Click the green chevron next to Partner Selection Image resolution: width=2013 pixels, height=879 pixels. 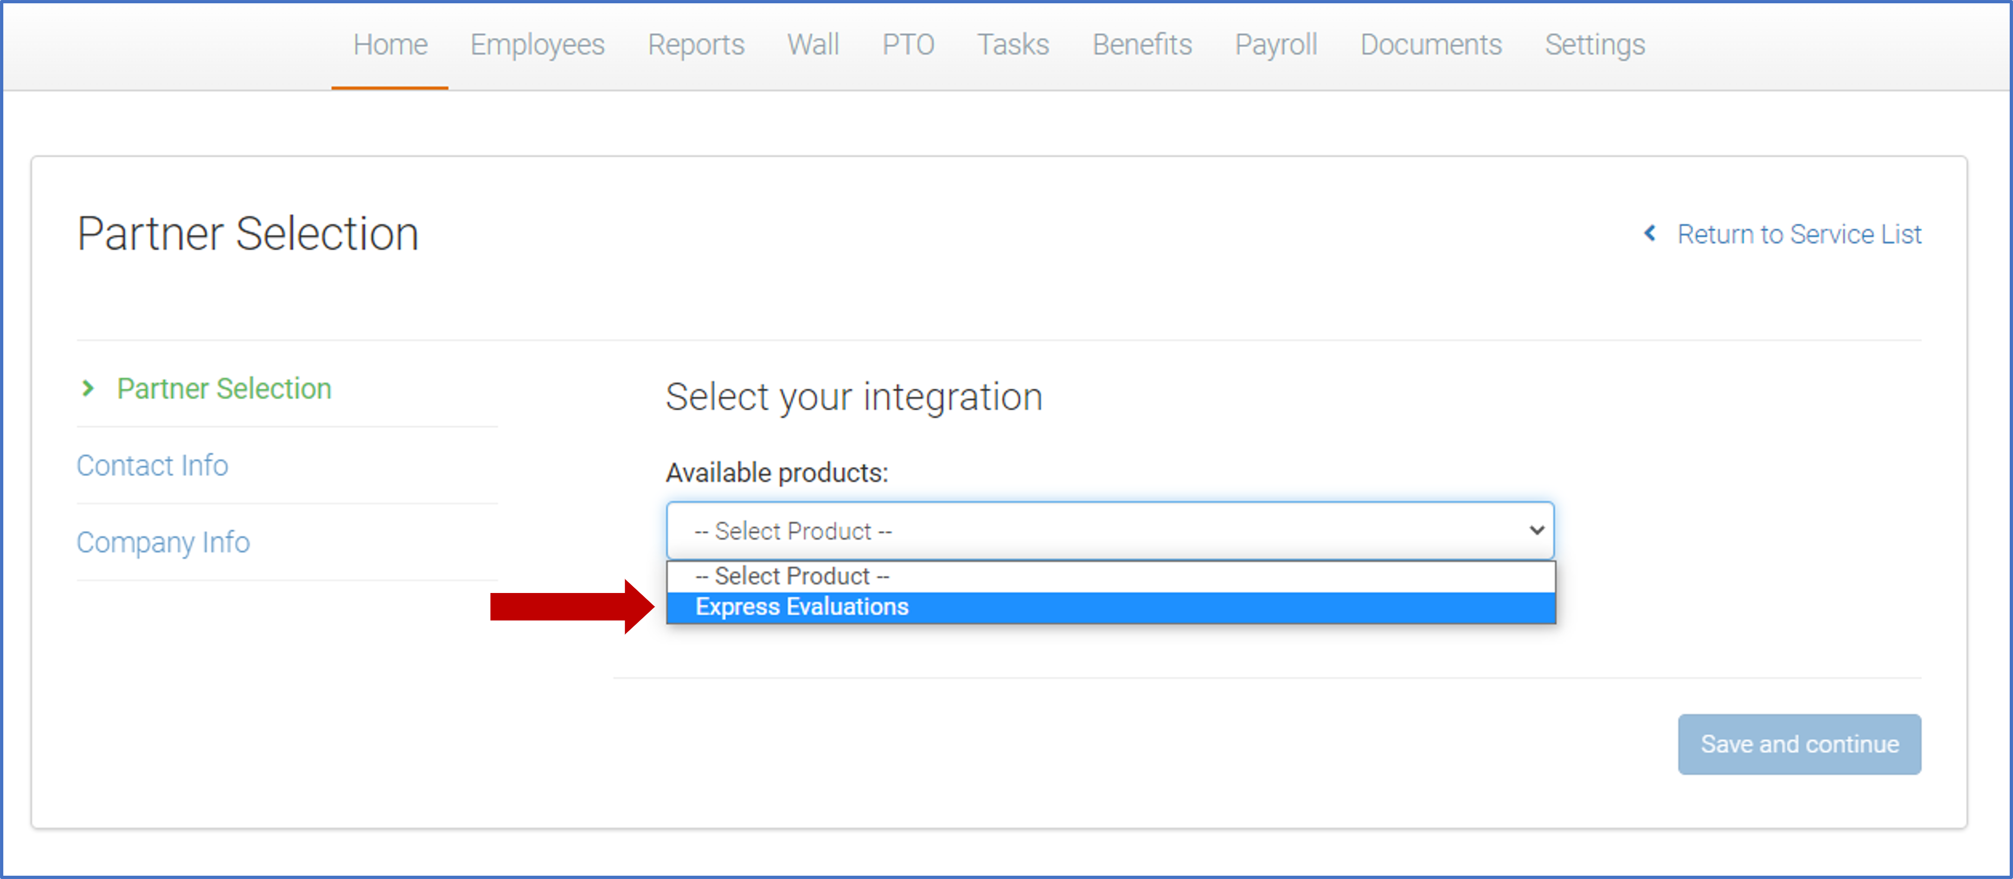(x=88, y=388)
